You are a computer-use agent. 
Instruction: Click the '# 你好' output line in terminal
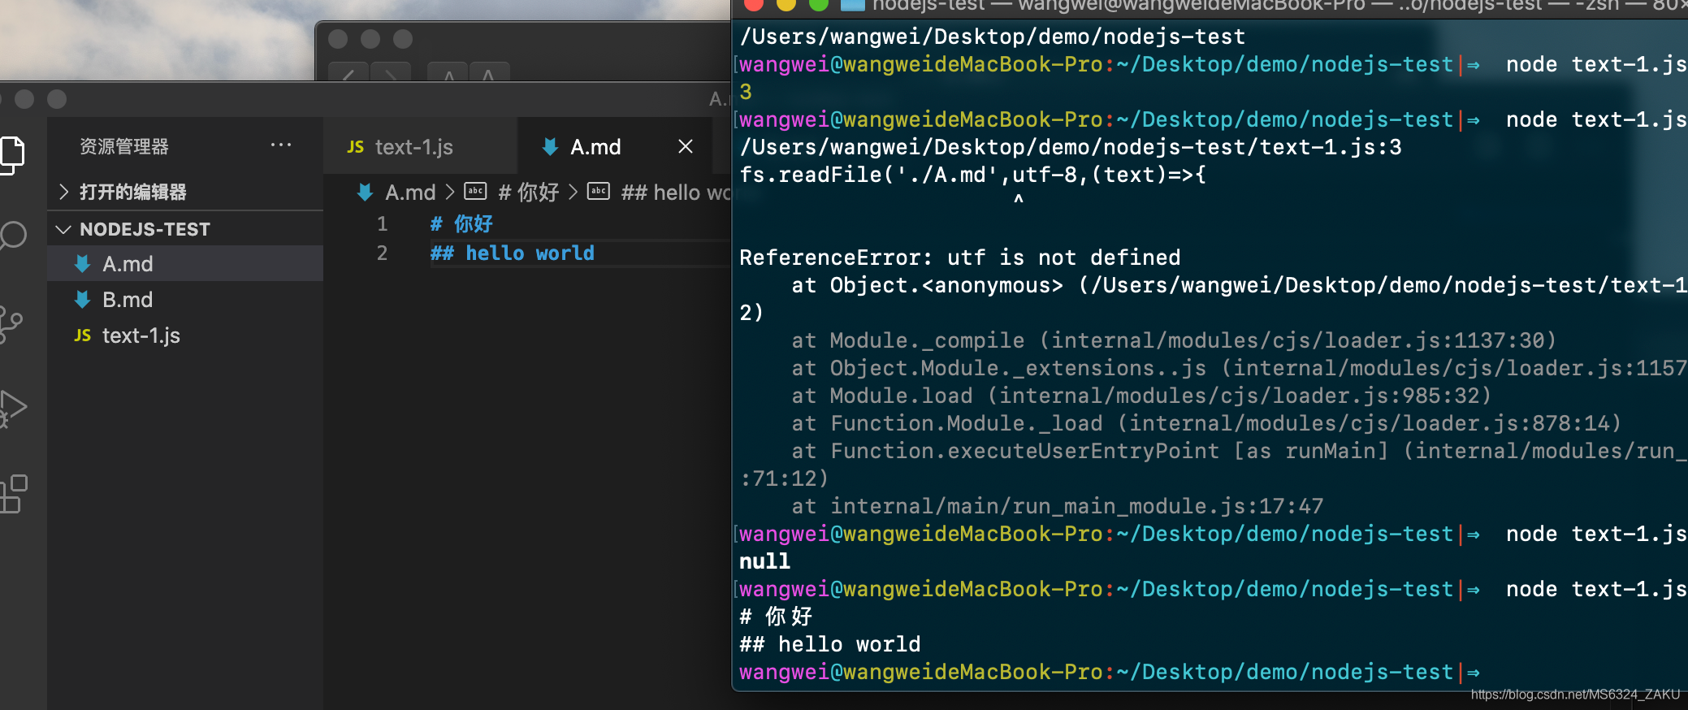[776, 617]
